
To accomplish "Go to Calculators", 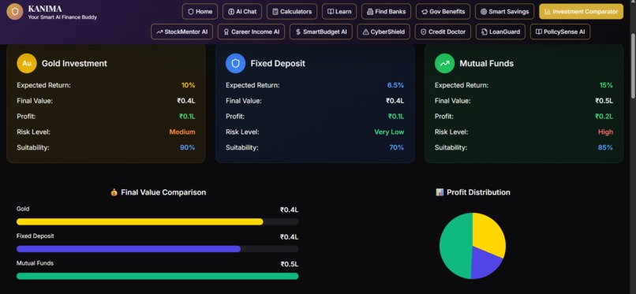I will point(292,12).
